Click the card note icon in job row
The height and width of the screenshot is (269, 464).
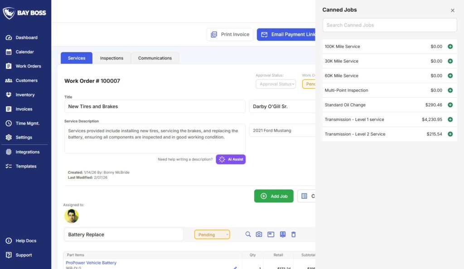tap(271, 235)
